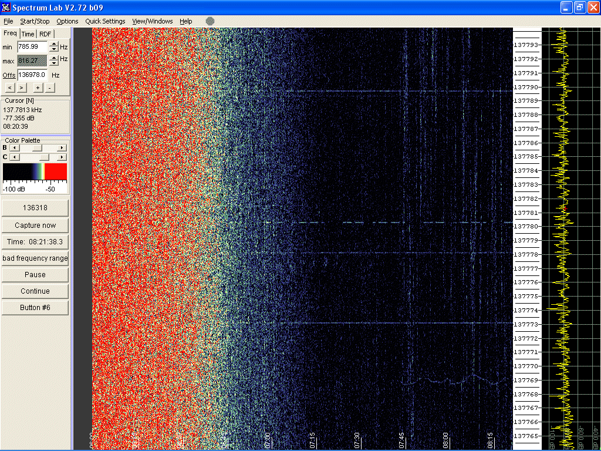The height and width of the screenshot is (451, 601).
Task: Click the gray status indicator circle in menu bar
Action: (210, 21)
